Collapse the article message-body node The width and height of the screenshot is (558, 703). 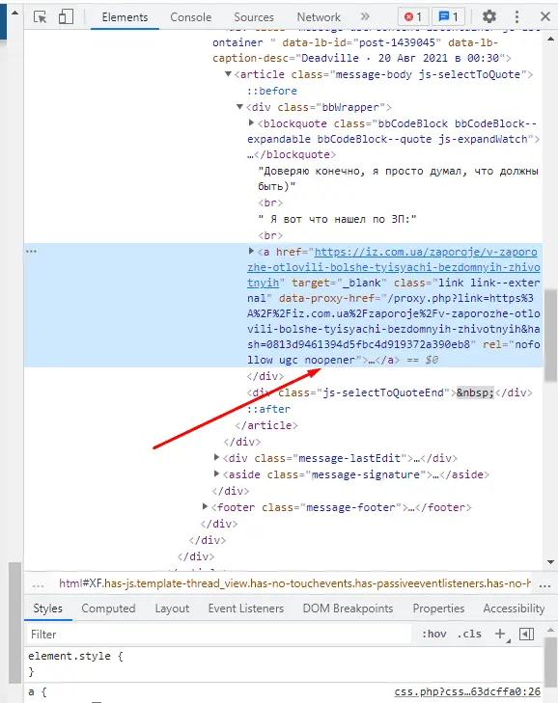pos(228,73)
